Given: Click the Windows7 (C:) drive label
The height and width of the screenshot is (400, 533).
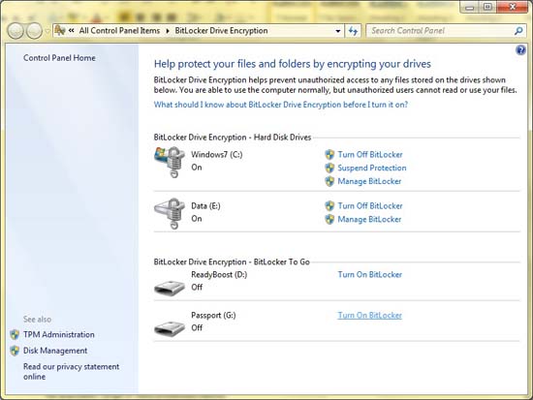Looking at the screenshot, I should pos(217,155).
